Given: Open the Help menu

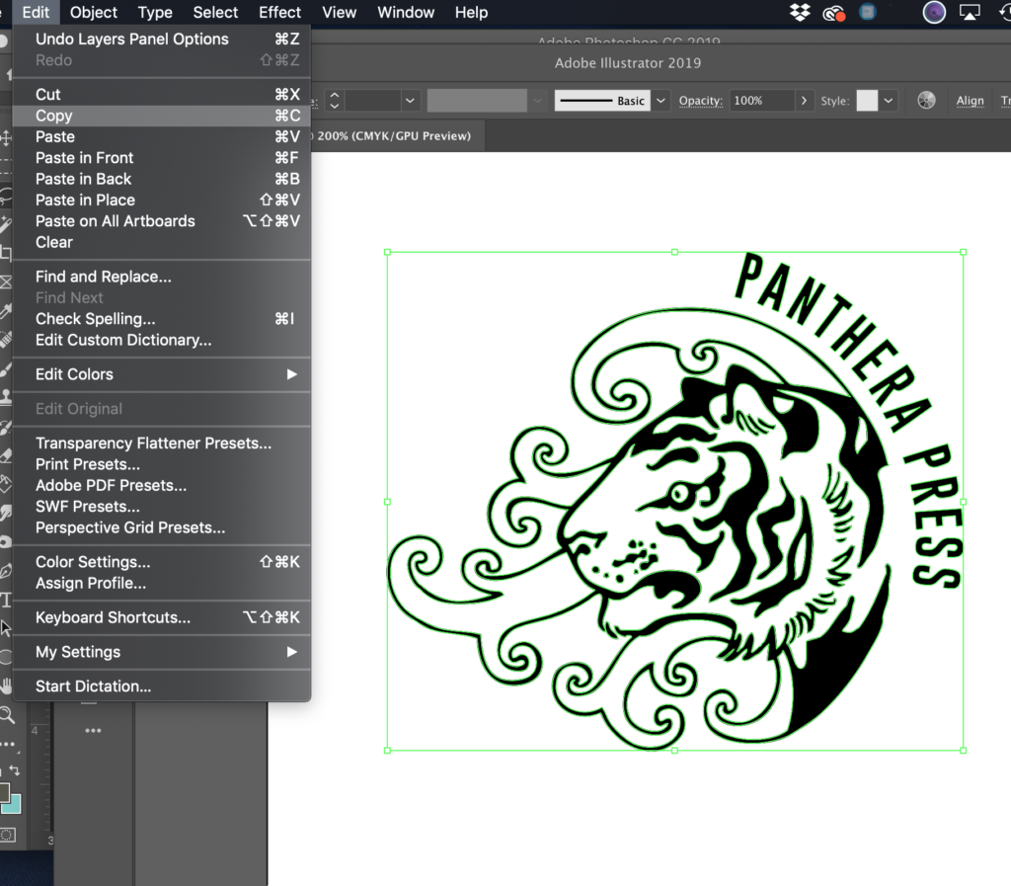Looking at the screenshot, I should click(x=471, y=12).
